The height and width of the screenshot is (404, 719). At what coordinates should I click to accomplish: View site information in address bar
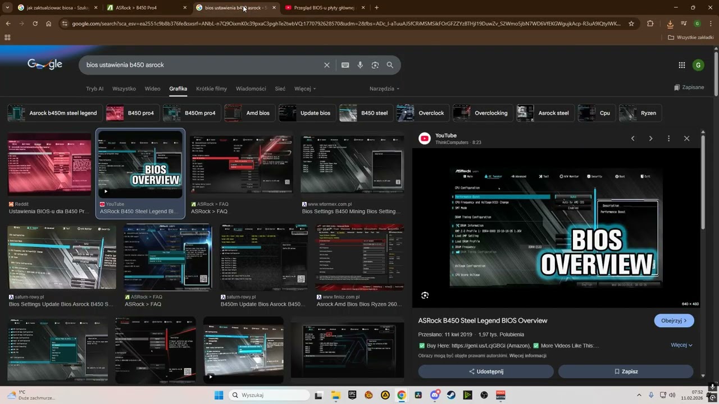[65, 24]
